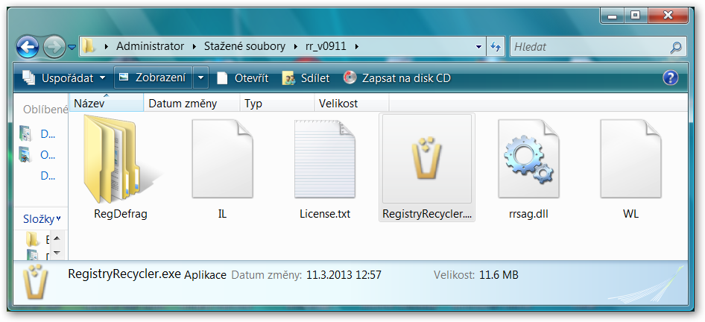
Task: Expand the arrow after rr_v0911 in path
Action: [x=357, y=46]
